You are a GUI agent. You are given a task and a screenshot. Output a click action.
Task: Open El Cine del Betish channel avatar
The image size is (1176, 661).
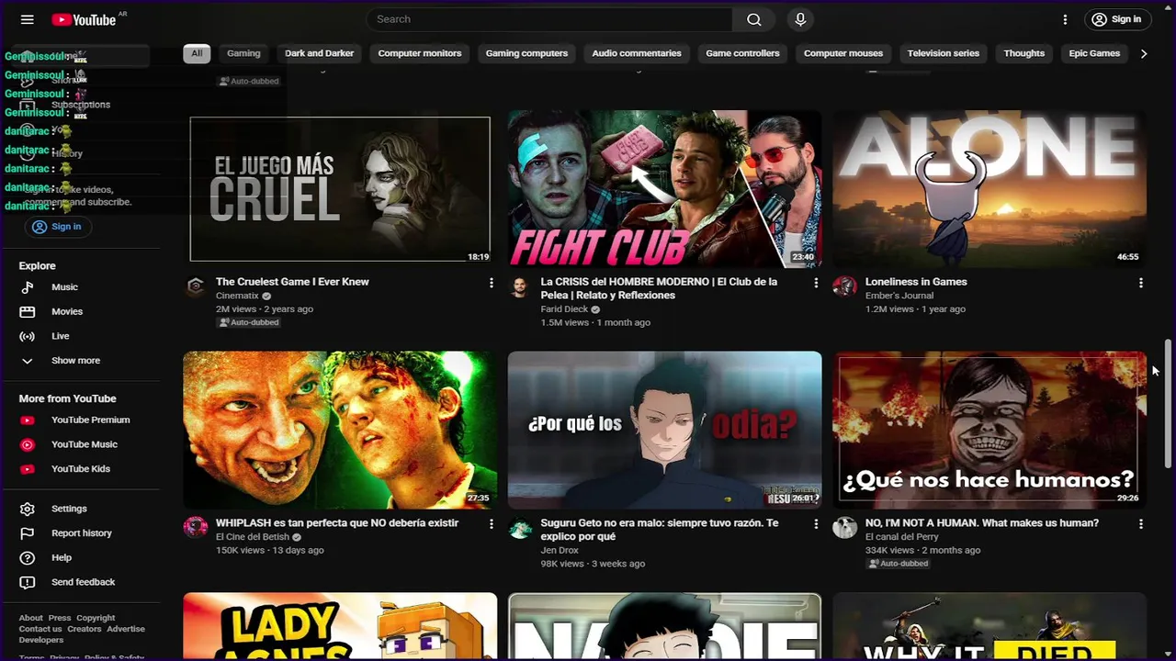(196, 527)
